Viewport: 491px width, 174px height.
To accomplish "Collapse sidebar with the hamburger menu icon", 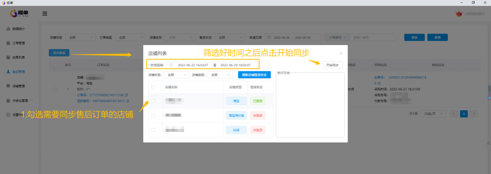I will [45, 14].
